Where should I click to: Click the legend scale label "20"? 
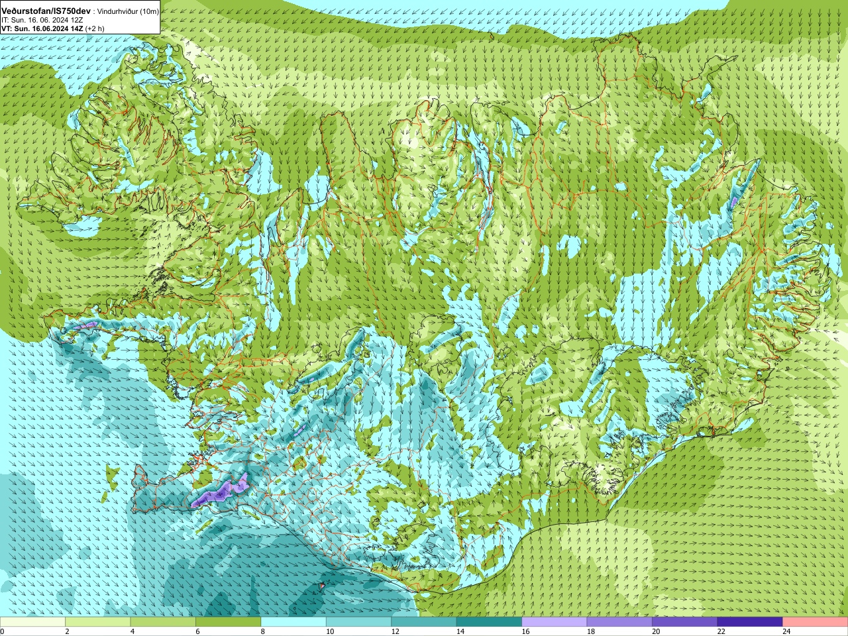coord(656,631)
